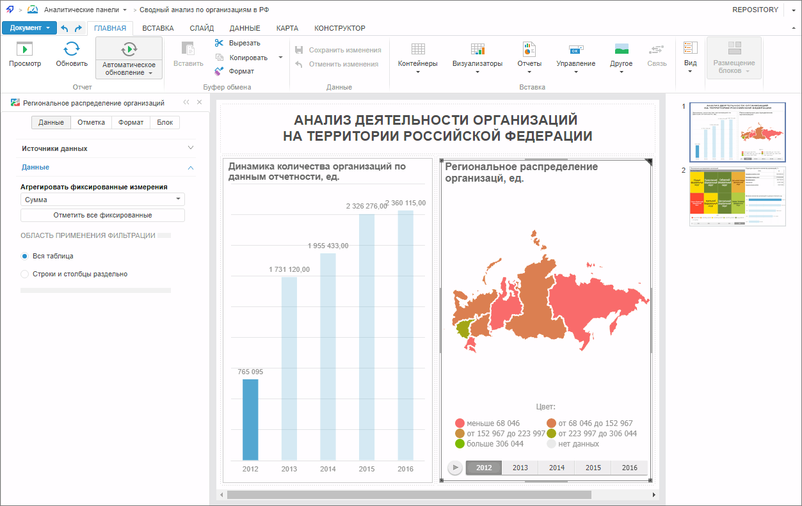
Task: Click Отметить все фиксированные button
Action: click(x=102, y=215)
